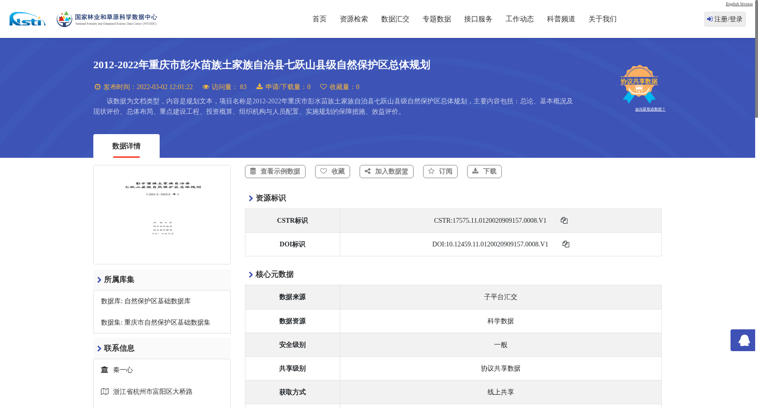Switch to English Version link
This screenshot has width=758, height=408.
(739, 4)
